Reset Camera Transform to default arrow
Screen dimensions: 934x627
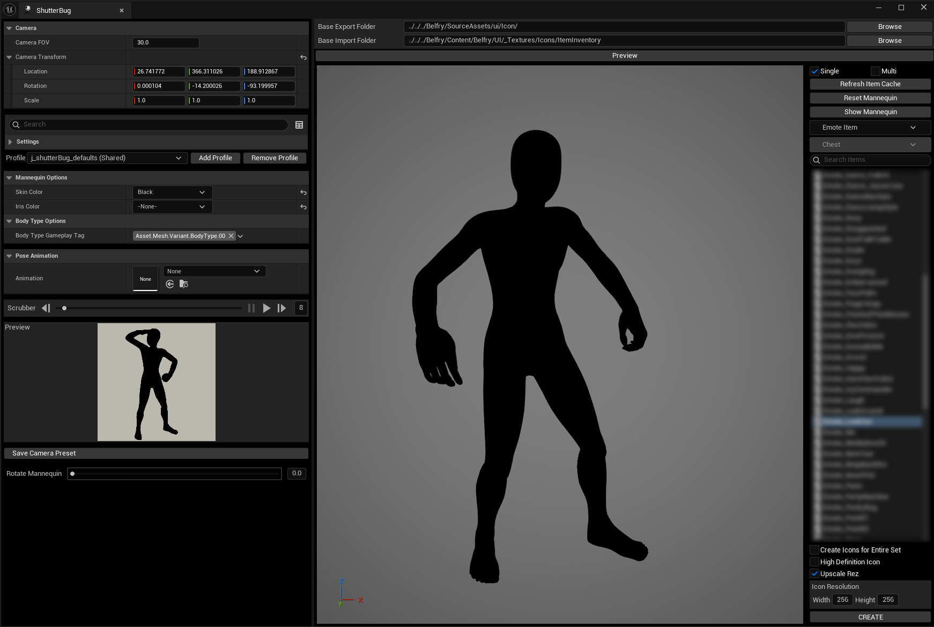tap(303, 57)
